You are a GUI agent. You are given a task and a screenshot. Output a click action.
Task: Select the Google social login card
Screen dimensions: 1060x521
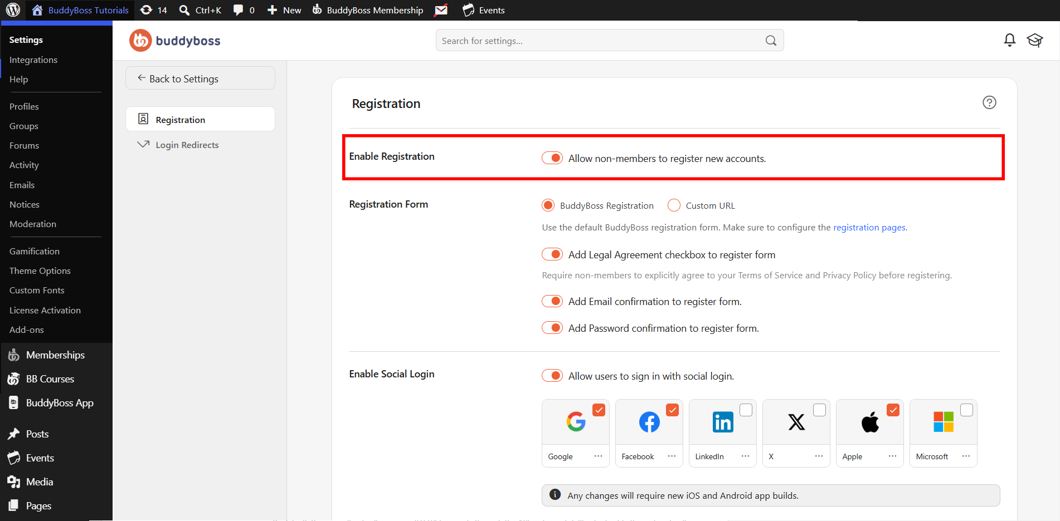coord(576,433)
